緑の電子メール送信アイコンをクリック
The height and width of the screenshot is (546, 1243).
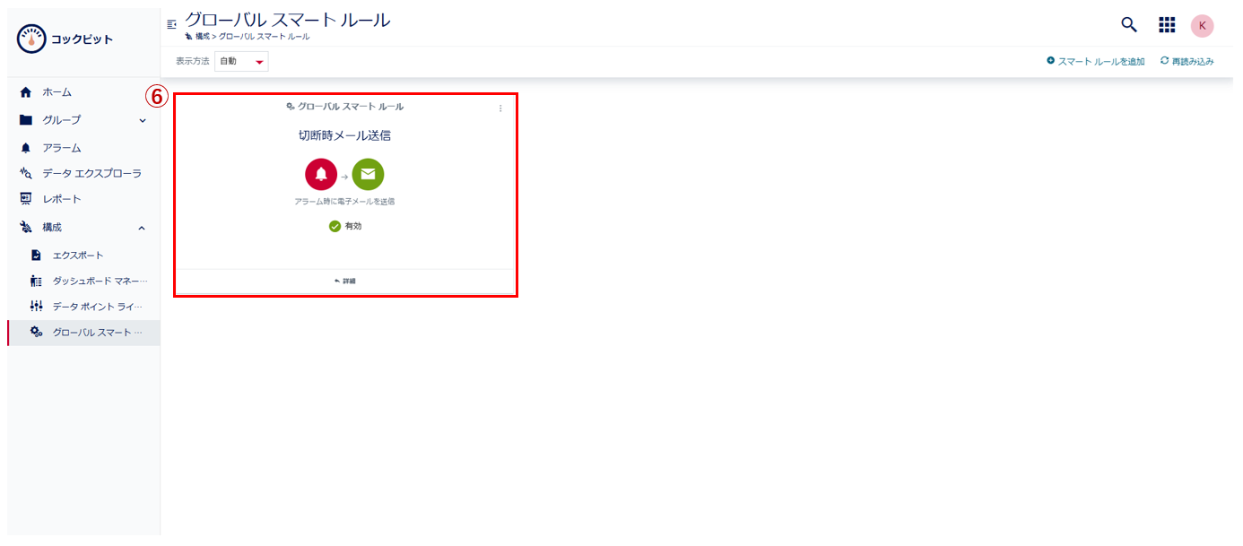(369, 174)
